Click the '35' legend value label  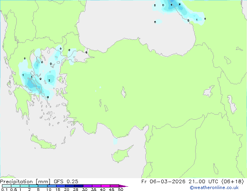pyautogui.click(x=94, y=189)
